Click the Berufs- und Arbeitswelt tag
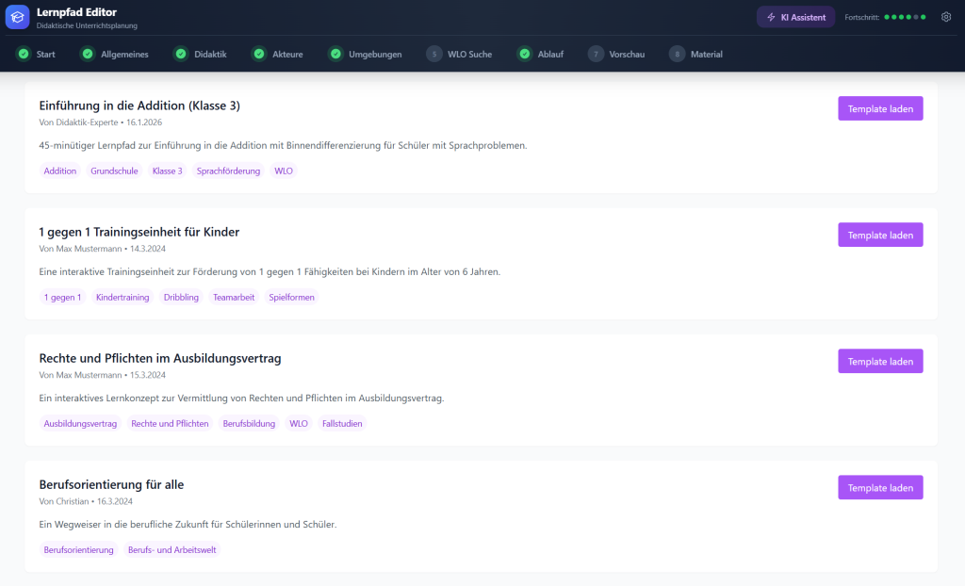Viewport: 965px width, 586px height. 172,549
